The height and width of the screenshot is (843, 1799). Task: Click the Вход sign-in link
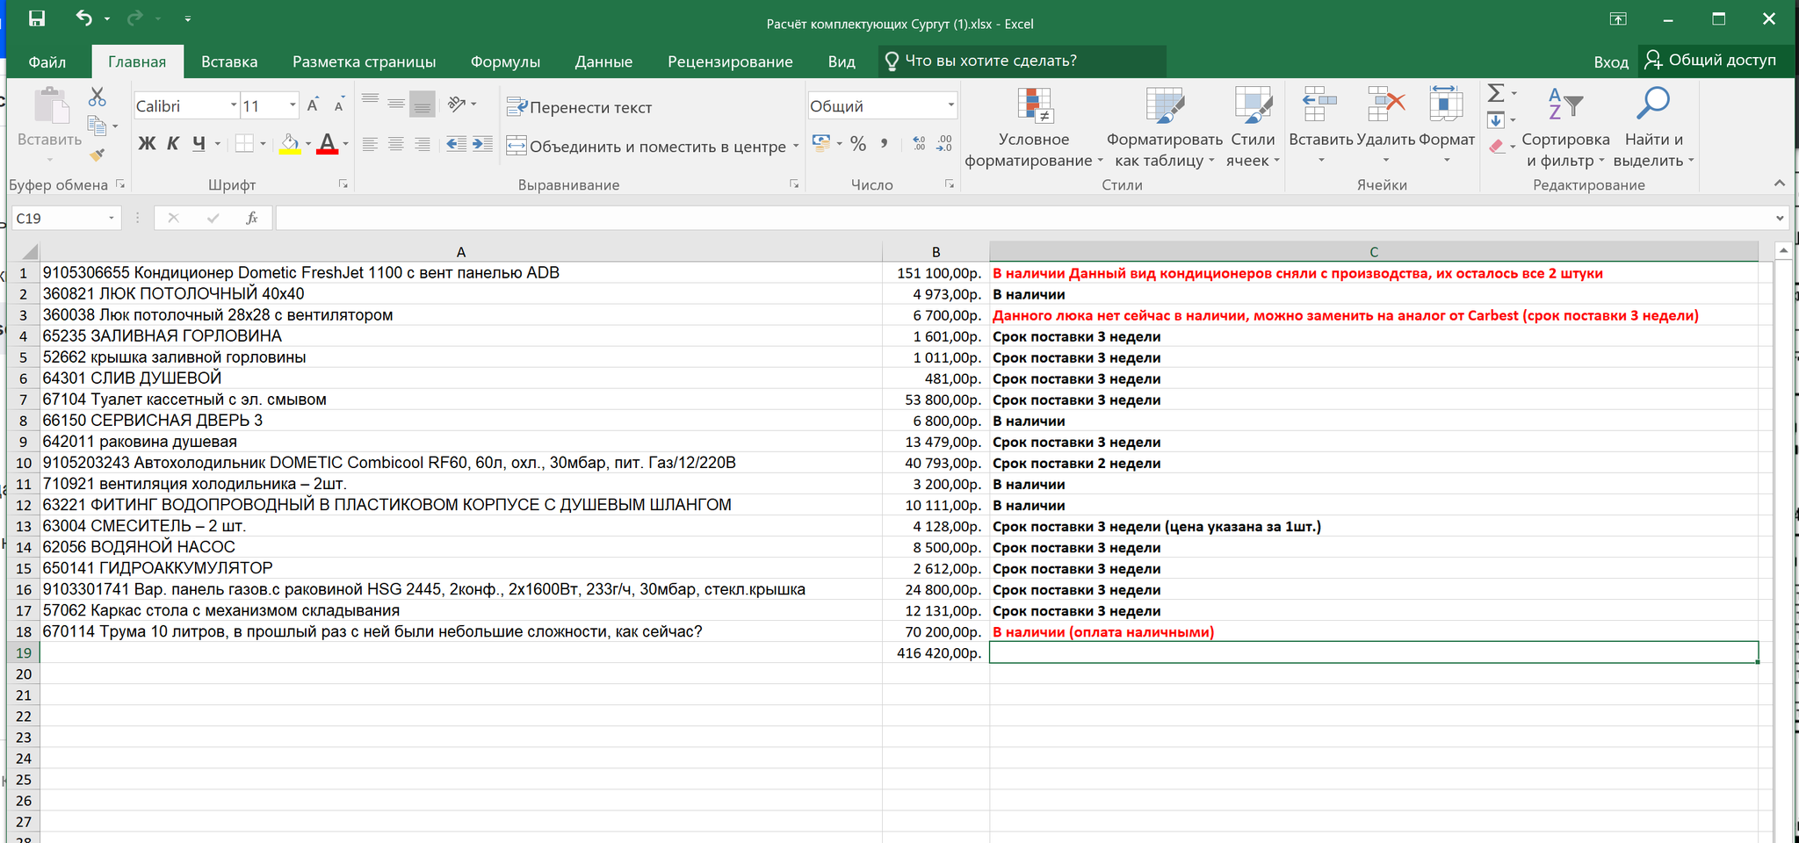click(x=1611, y=61)
